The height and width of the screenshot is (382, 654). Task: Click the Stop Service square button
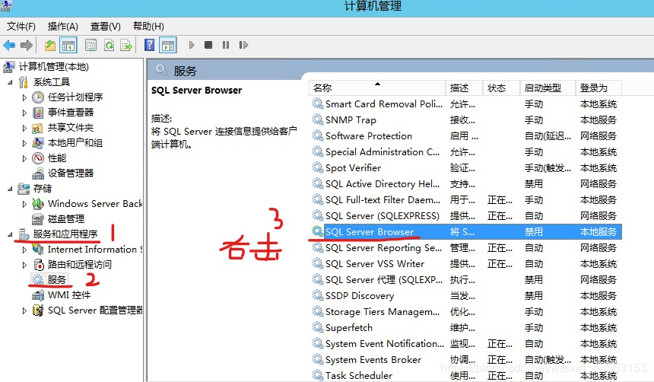point(208,45)
